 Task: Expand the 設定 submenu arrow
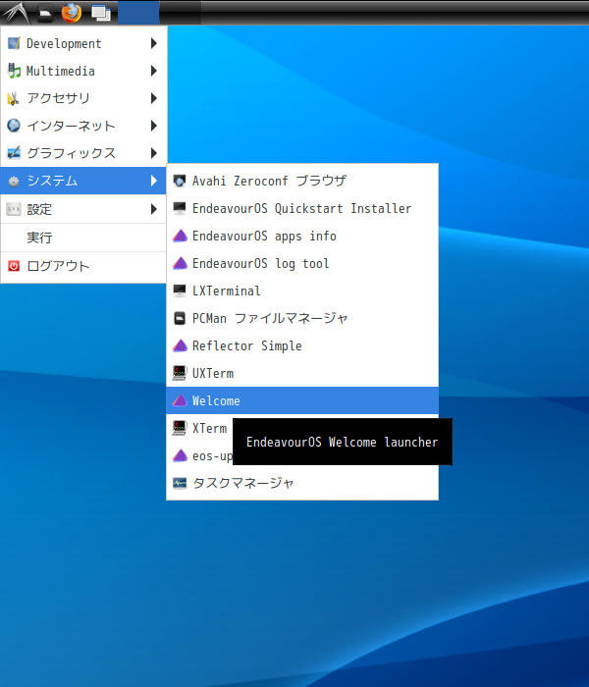coord(153,209)
